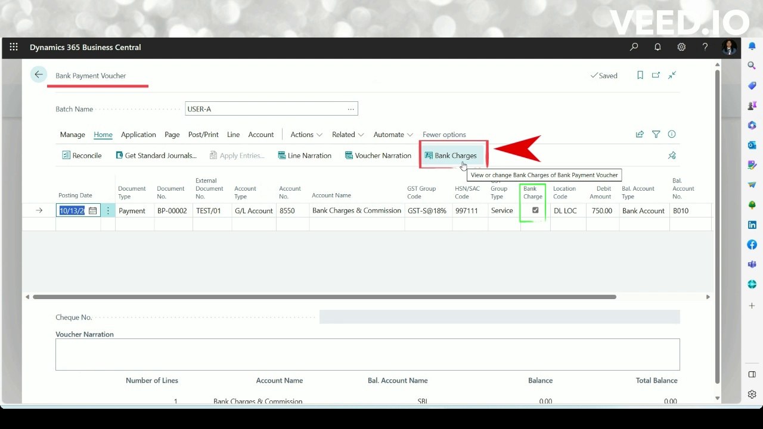Open Edge sidebar Teams icon
Image resolution: width=763 pixels, height=429 pixels.
pos(752,264)
